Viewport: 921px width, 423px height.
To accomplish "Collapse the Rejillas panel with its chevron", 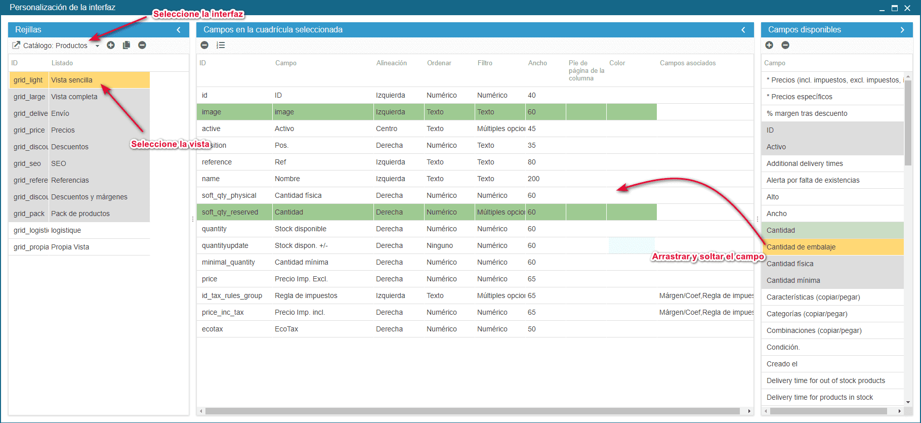I will [x=179, y=30].
